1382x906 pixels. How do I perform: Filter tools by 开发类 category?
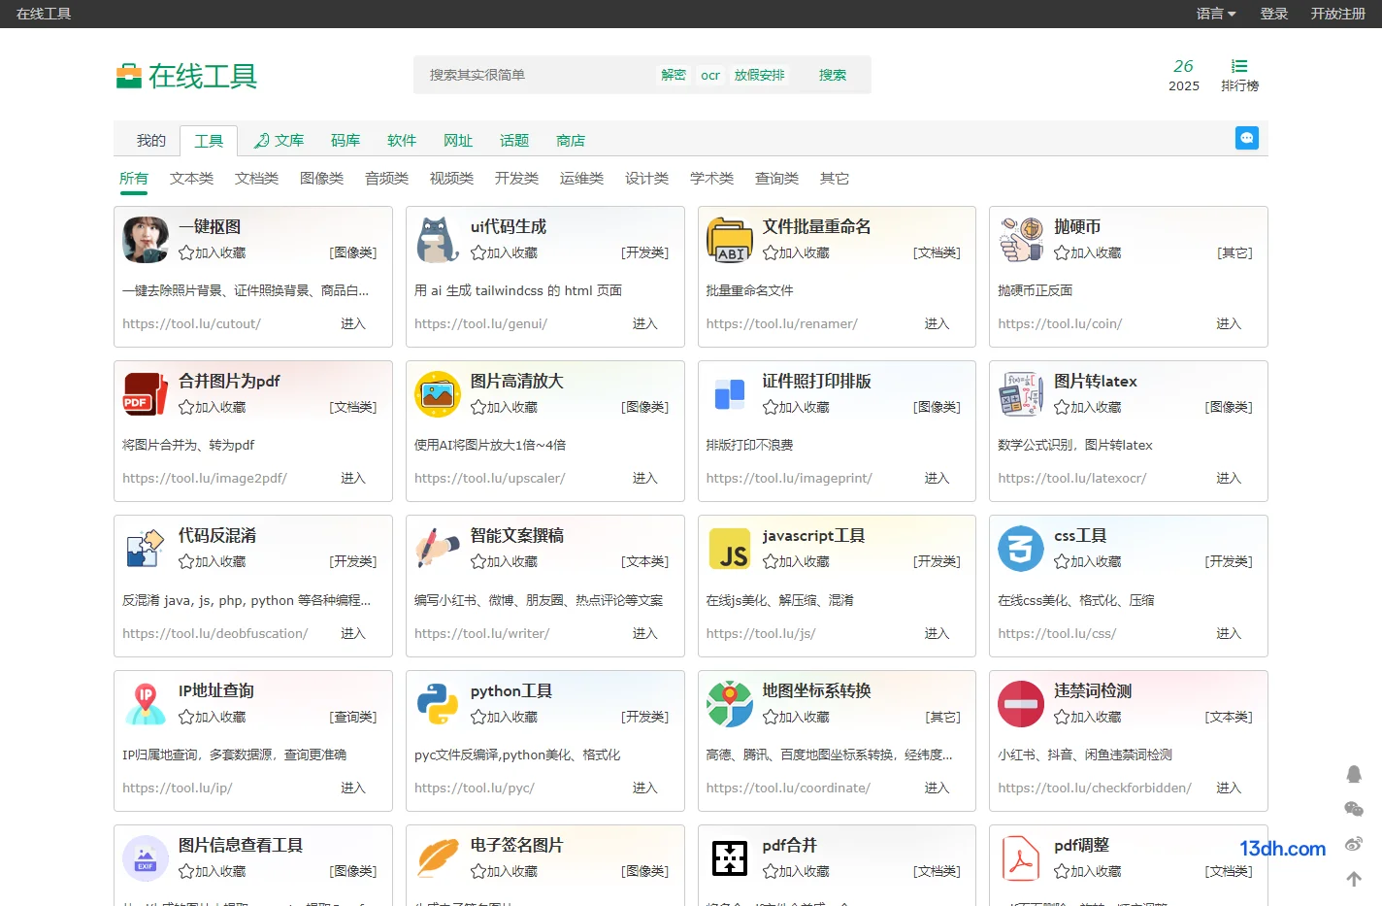click(x=517, y=178)
